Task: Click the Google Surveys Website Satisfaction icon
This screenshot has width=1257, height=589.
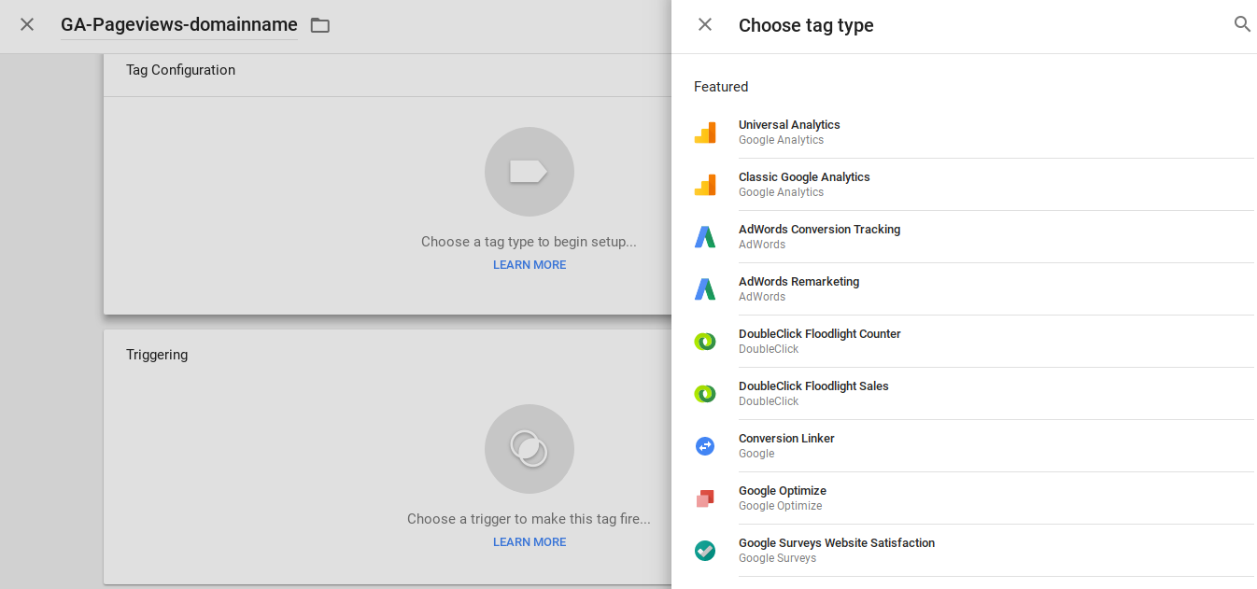Action: tap(705, 551)
